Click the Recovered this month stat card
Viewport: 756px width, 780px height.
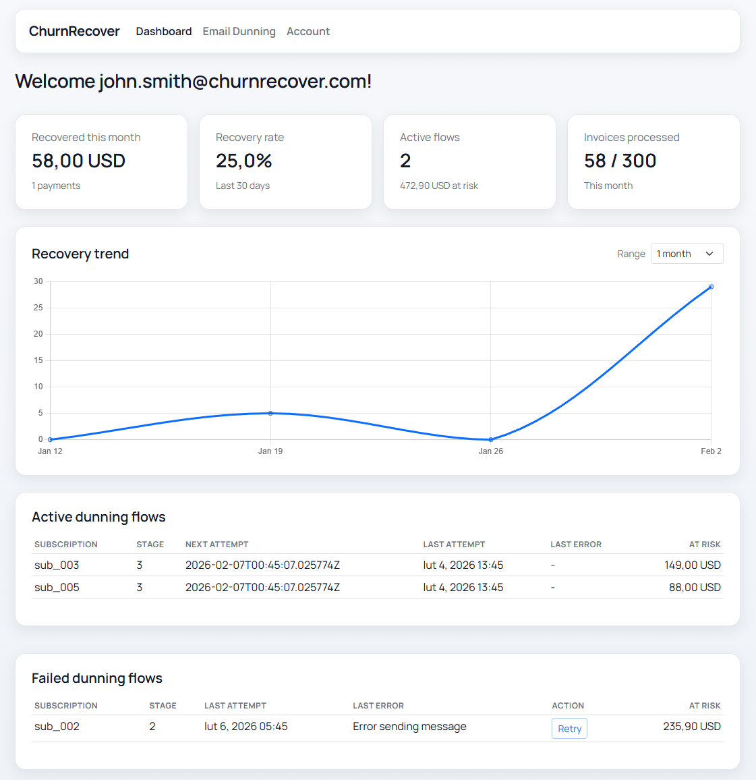click(x=101, y=162)
